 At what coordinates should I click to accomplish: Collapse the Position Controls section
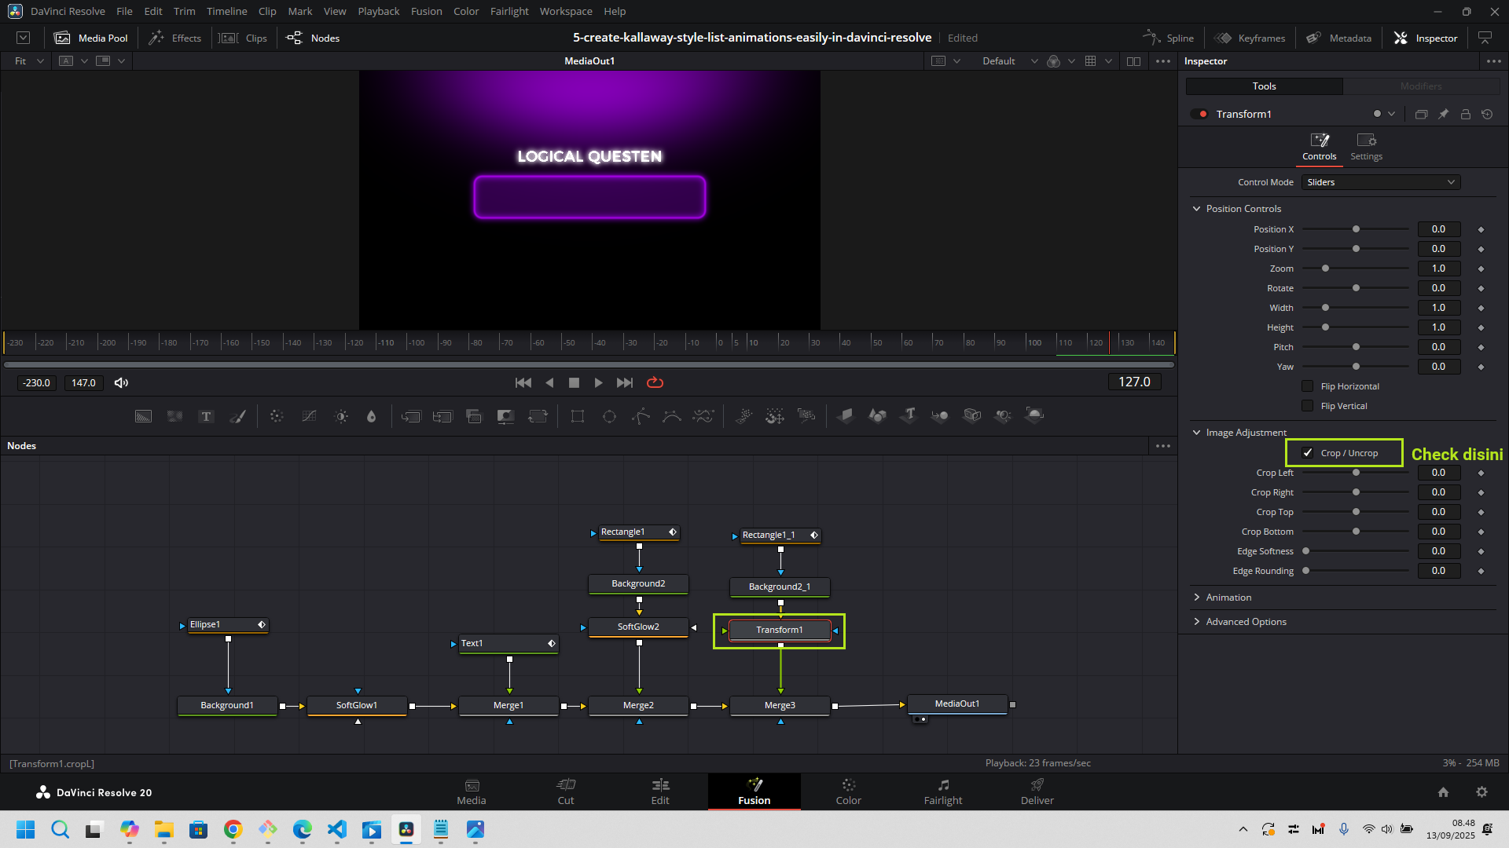(x=1197, y=209)
